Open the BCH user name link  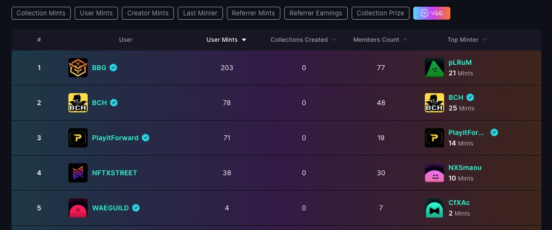coord(100,103)
